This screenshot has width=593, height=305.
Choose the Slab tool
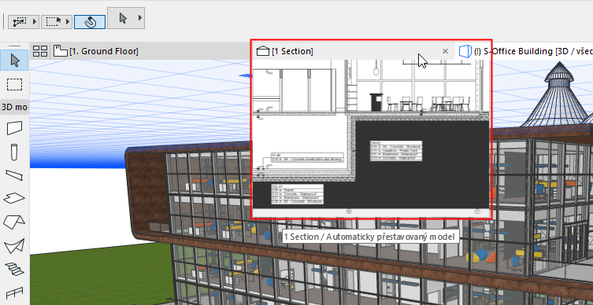(x=14, y=198)
